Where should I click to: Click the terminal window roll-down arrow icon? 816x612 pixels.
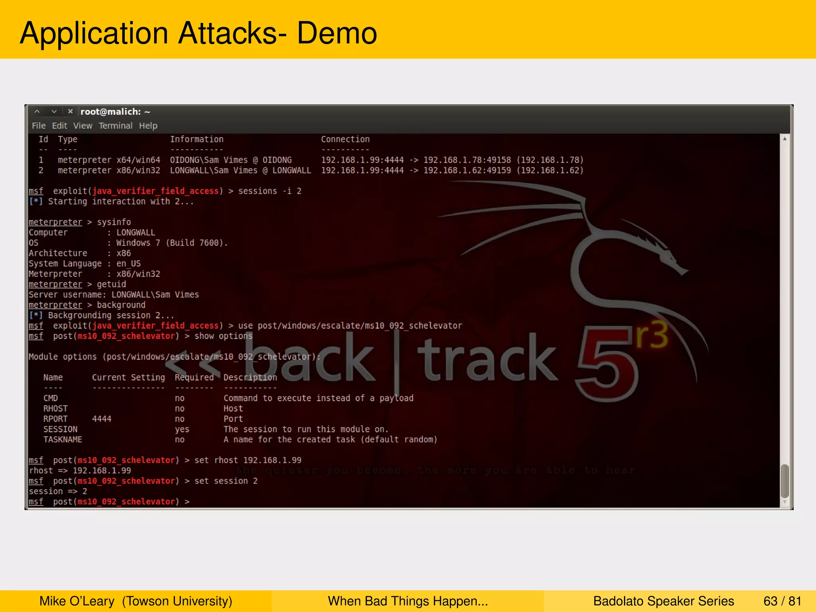[x=54, y=112]
